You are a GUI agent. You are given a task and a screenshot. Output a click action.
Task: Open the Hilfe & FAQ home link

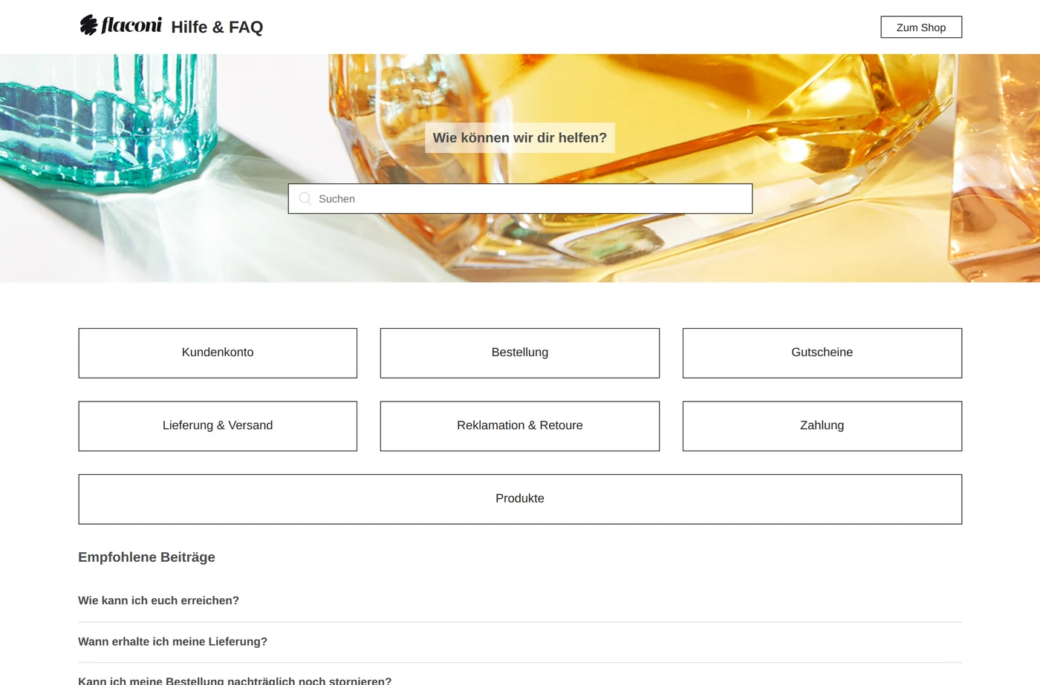(217, 27)
